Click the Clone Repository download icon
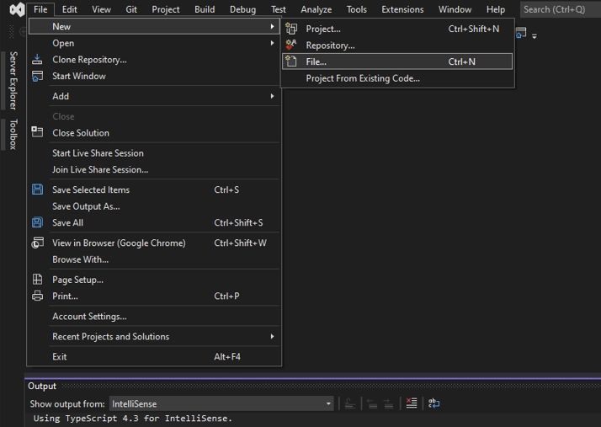601x427 pixels. coord(37,60)
